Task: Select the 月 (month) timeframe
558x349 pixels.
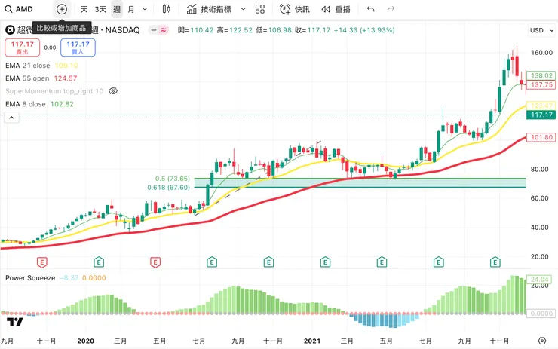Action: [x=131, y=9]
